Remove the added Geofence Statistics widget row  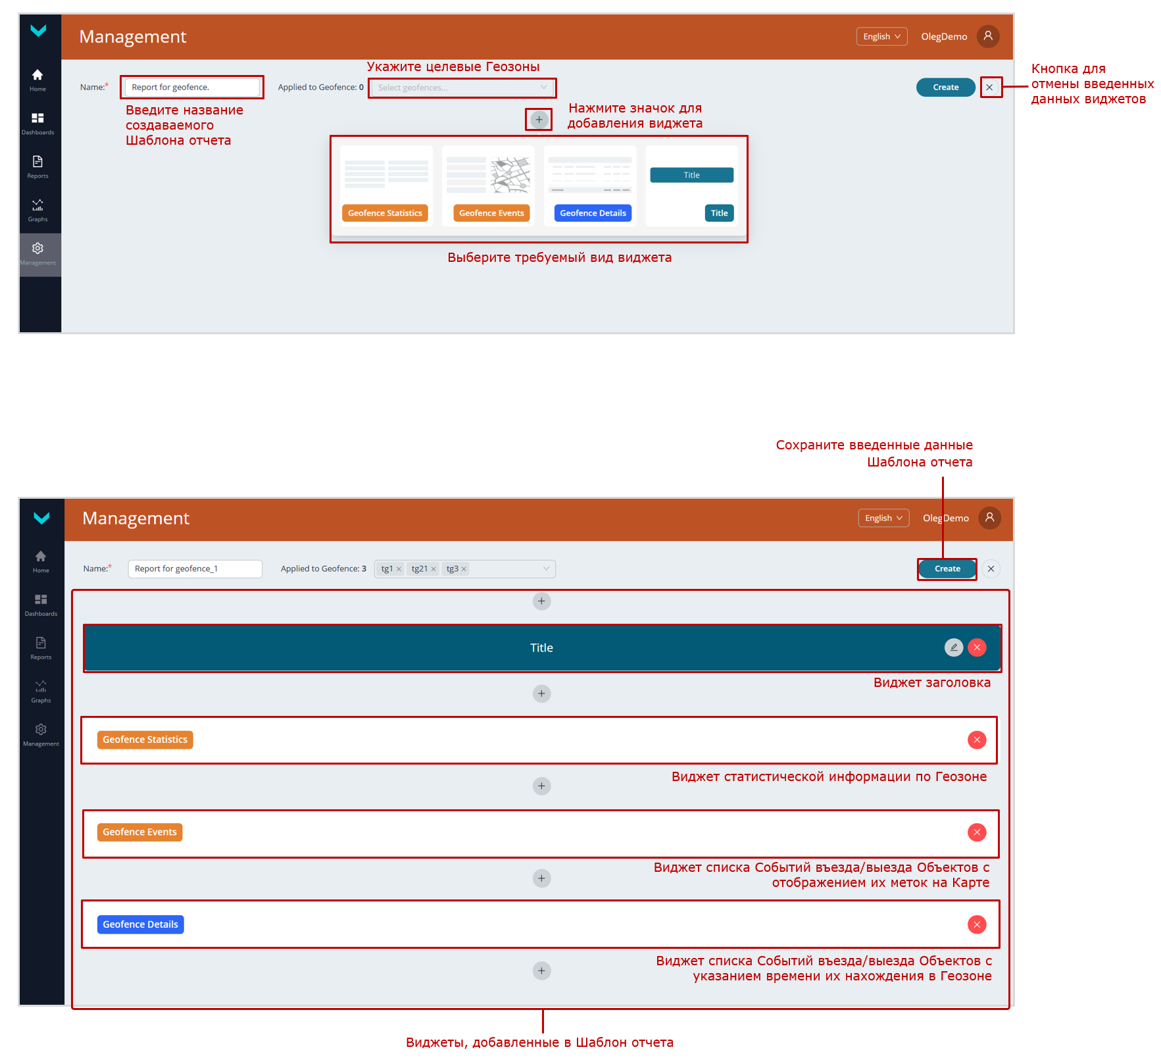click(x=977, y=740)
